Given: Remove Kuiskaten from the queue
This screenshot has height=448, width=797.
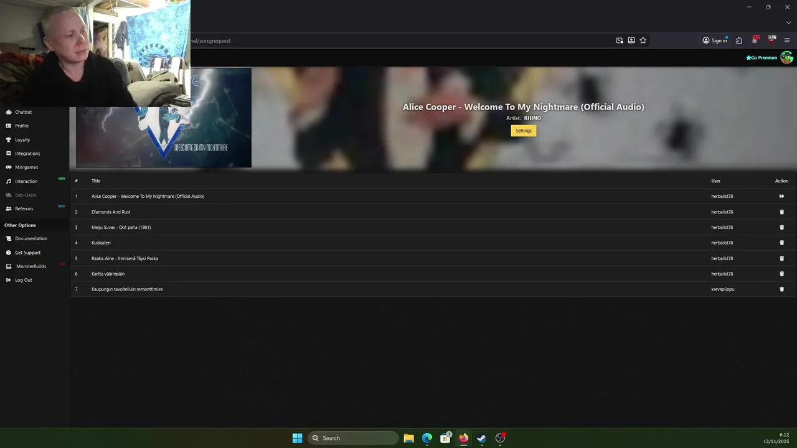Looking at the screenshot, I should click(x=782, y=243).
